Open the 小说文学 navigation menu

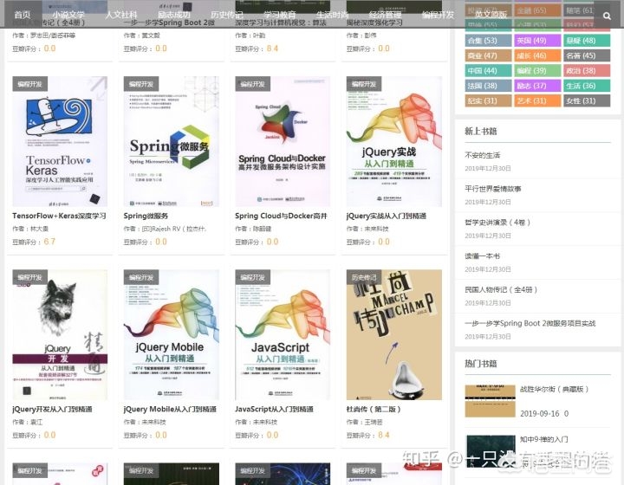(68, 15)
